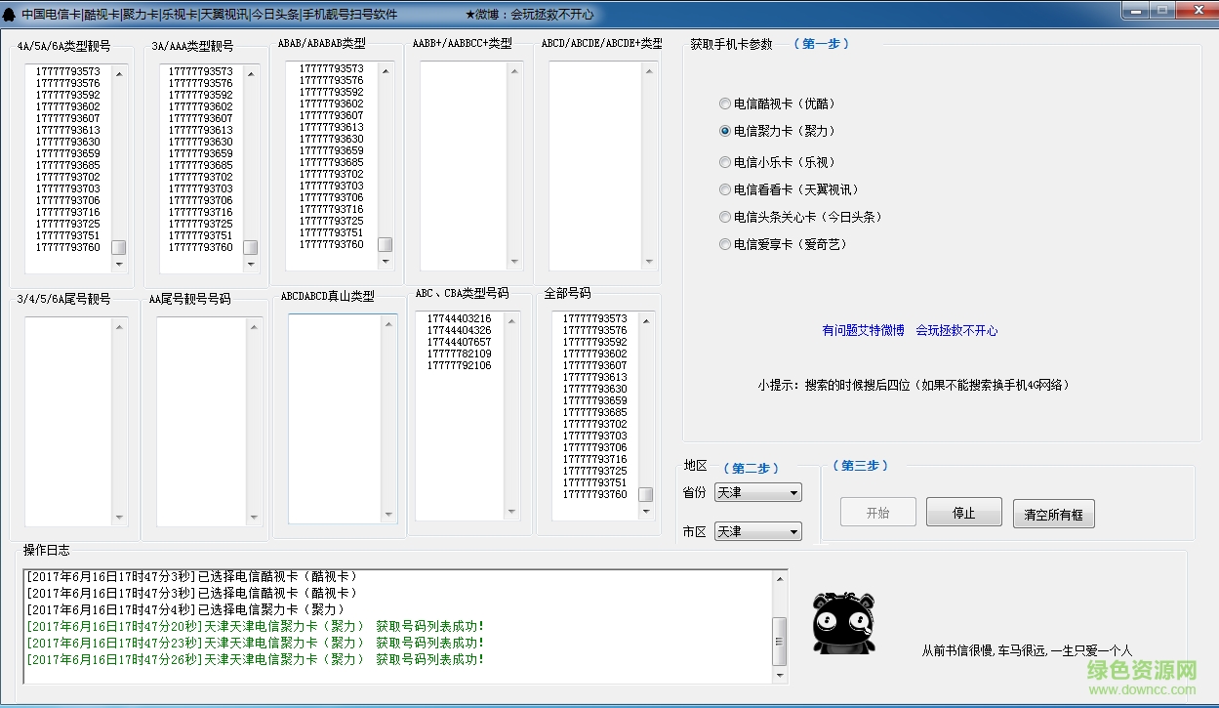
Task: Click the 清空所有框 clear-all button
Action: (1053, 513)
